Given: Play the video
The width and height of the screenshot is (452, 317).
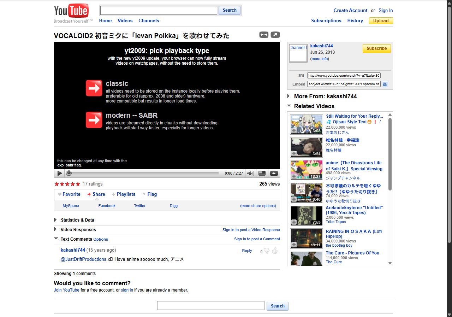Looking at the screenshot, I should point(60,173).
